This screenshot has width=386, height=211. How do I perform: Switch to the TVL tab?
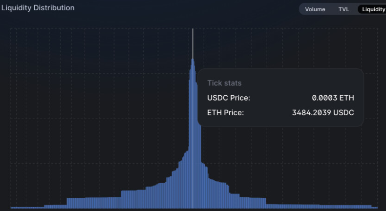click(343, 9)
